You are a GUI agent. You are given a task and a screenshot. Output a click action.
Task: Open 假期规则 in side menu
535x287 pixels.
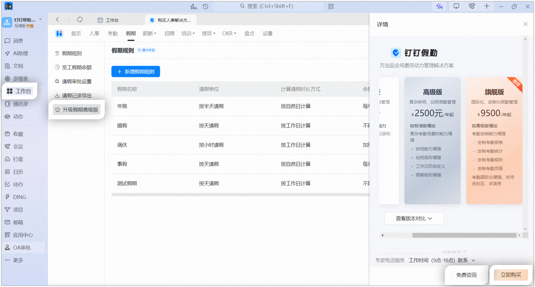click(68, 54)
